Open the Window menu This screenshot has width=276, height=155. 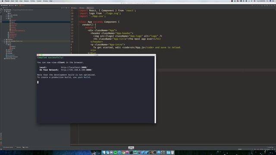[45, 1]
